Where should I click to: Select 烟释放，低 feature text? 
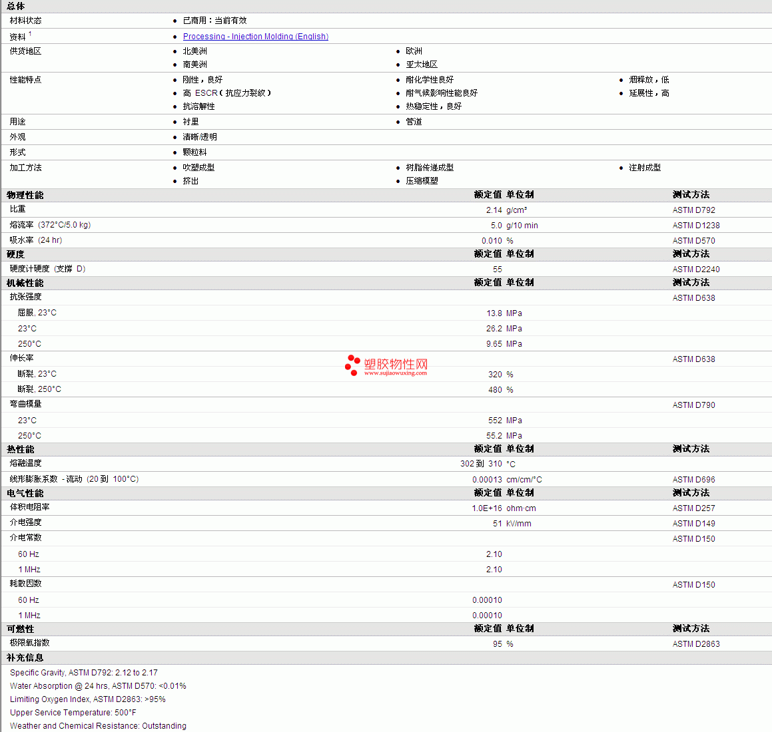pyautogui.click(x=649, y=80)
